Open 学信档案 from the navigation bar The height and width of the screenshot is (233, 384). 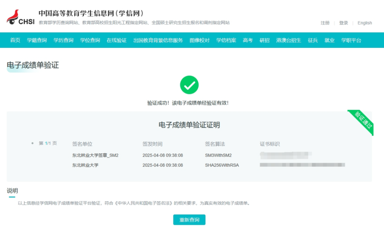[x=226, y=40]
